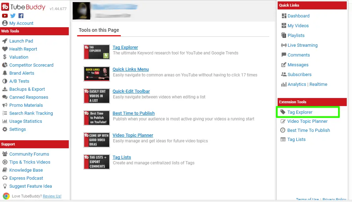Click the Live Streaming broadcast icon

(284, 45)
